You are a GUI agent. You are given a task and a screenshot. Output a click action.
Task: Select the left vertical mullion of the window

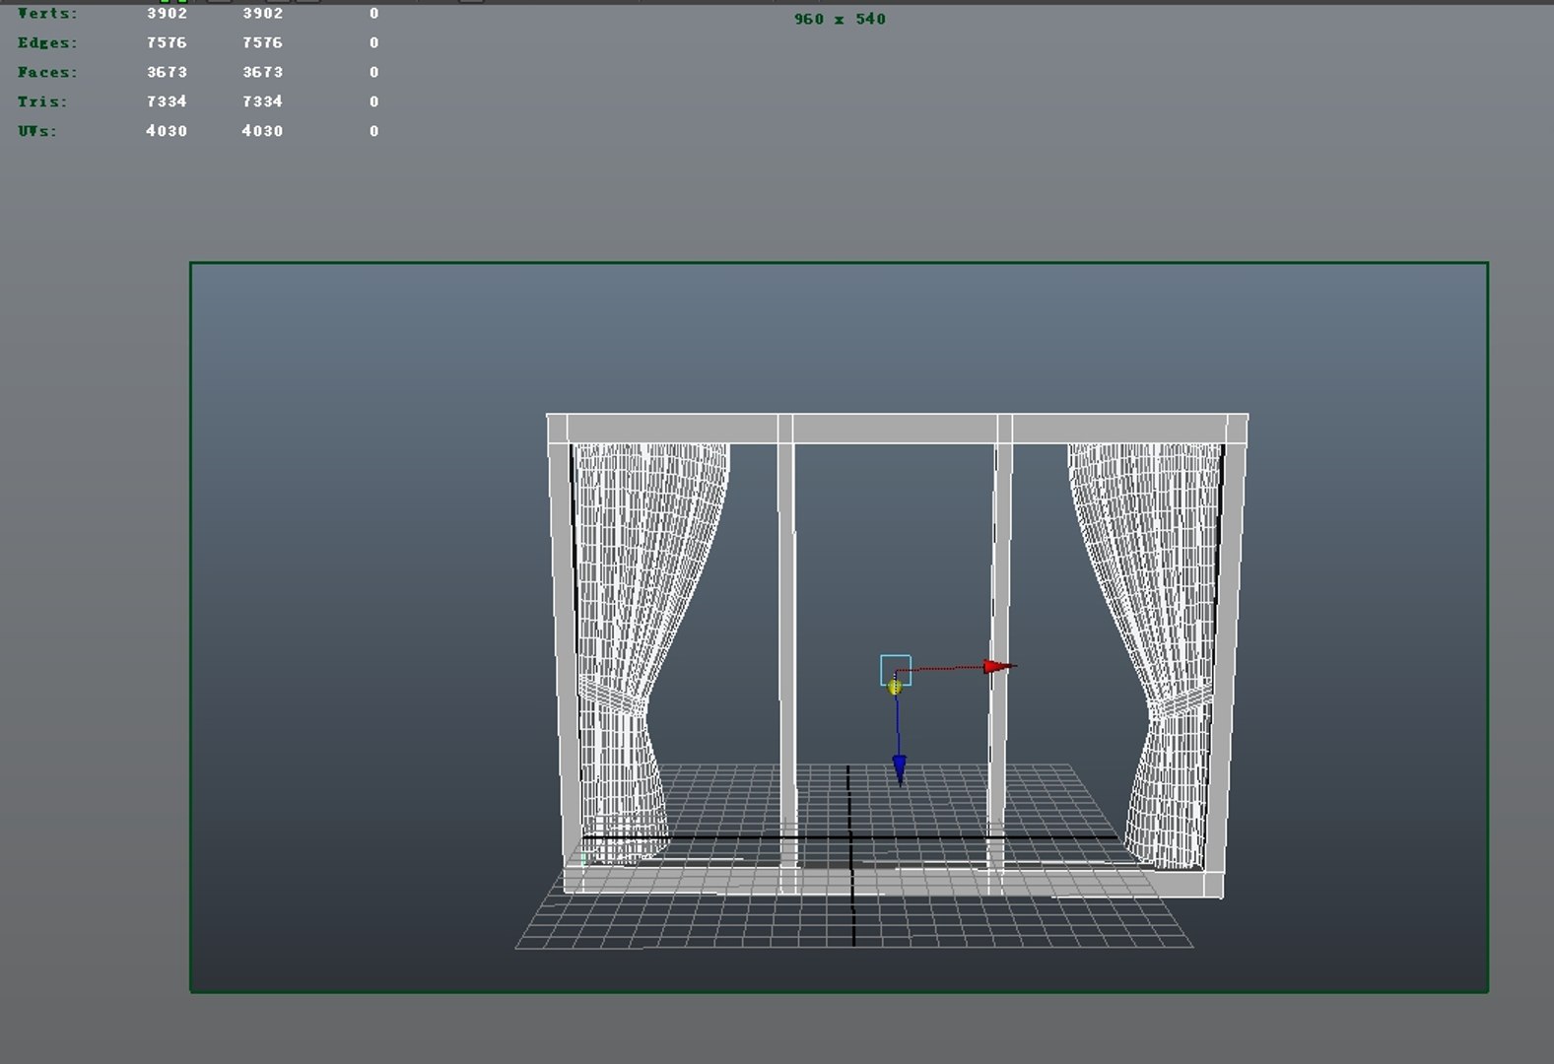tap(786, 655)
